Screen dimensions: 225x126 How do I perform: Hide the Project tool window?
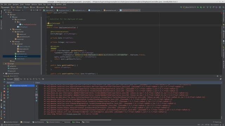(40, 10)
